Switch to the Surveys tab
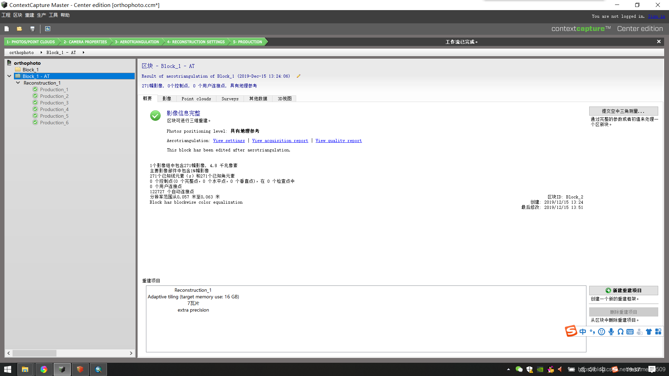669x376 pixels. [x=230, y=99]
